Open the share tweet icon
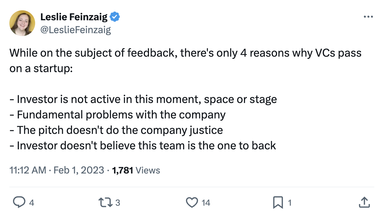The image size is (383, 215). (x=364, y=202)
